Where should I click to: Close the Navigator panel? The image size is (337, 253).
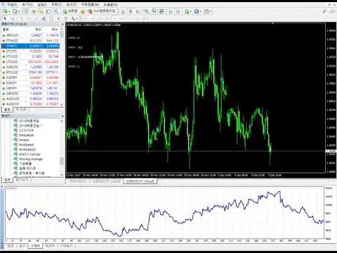click(x=62, y=116)
